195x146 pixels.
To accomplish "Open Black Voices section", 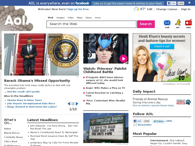I will tap(12, 133).
